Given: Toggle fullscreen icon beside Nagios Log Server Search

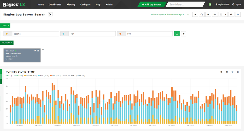Looking at the screenshot, I should tap(50, 14).
